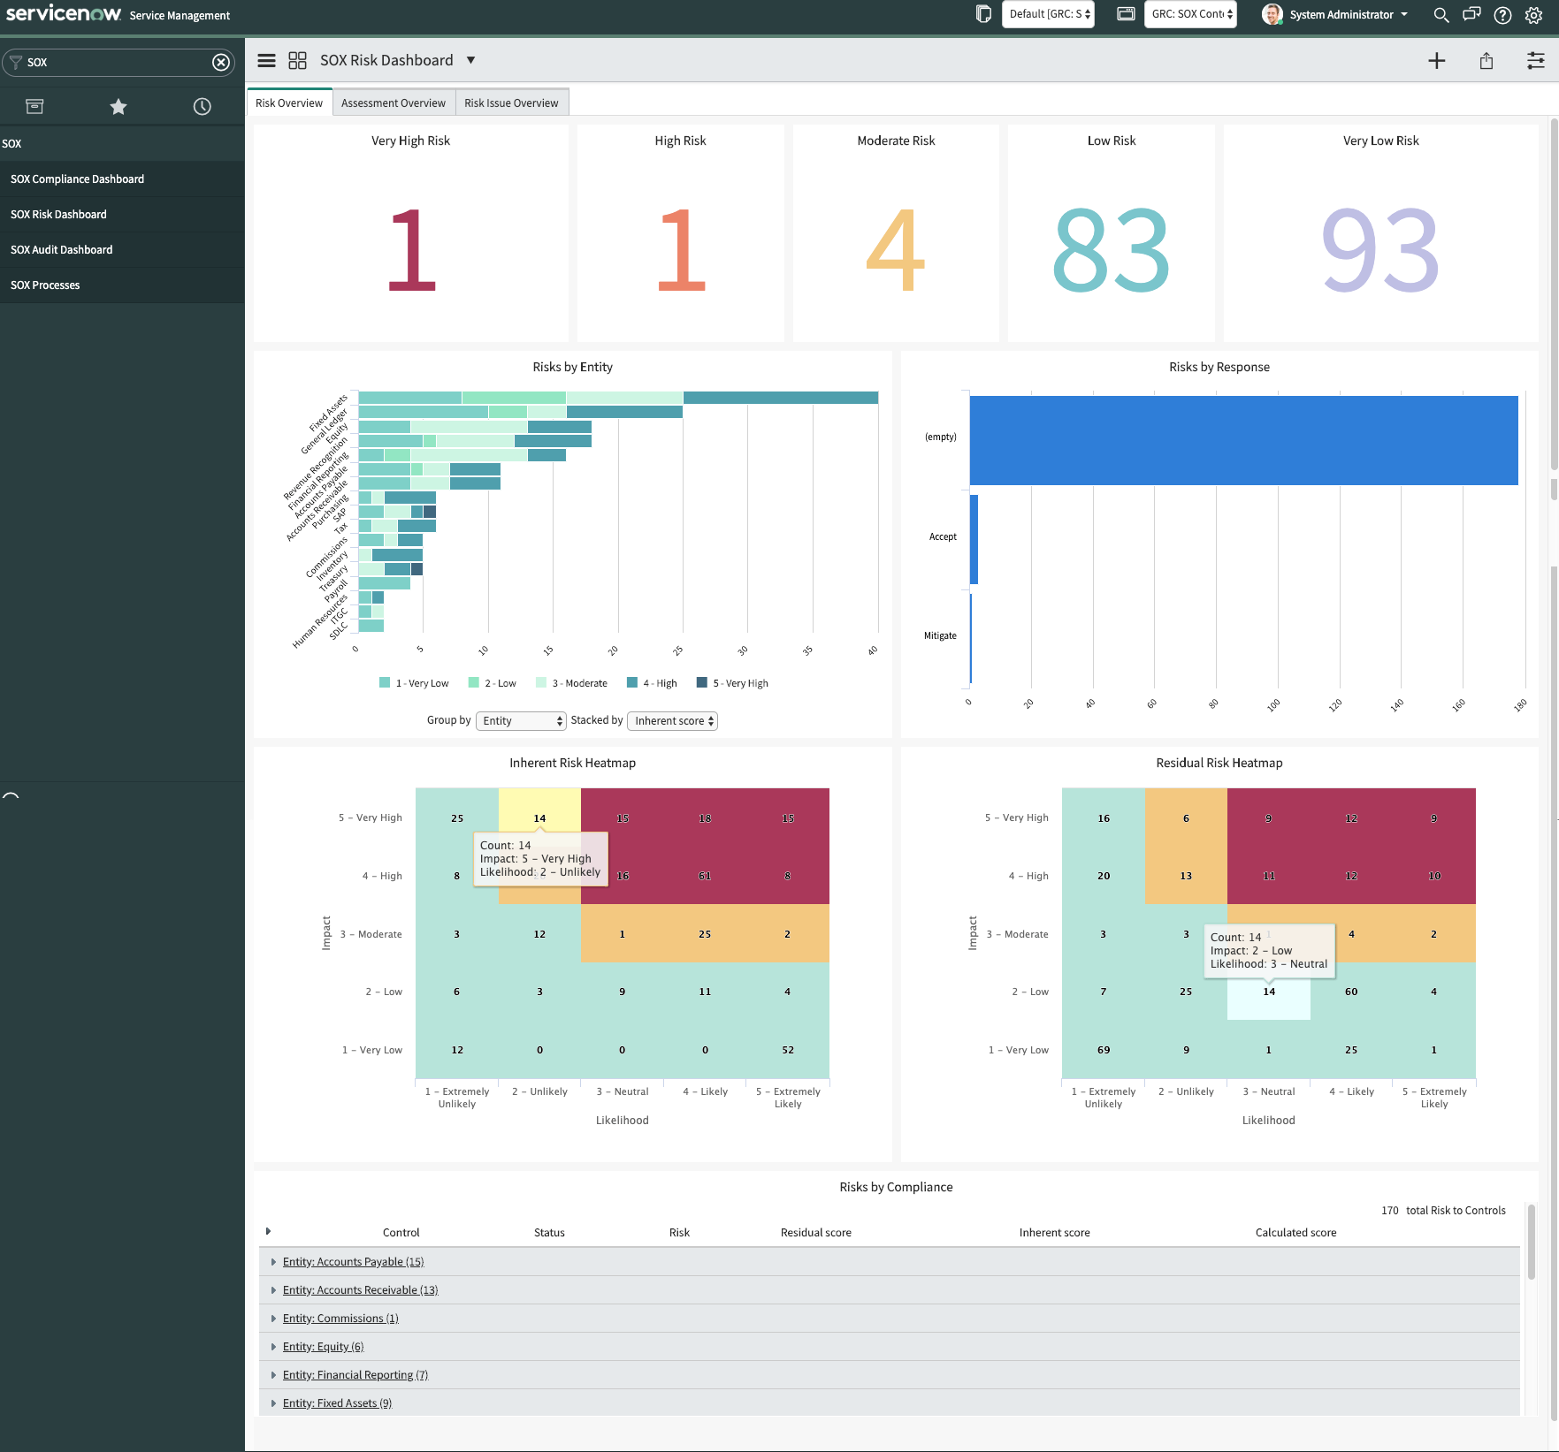This screenshot has height=1452, width=1559.
Task: Expand Entity: Commissions group
Action: tap(273, 1319)
